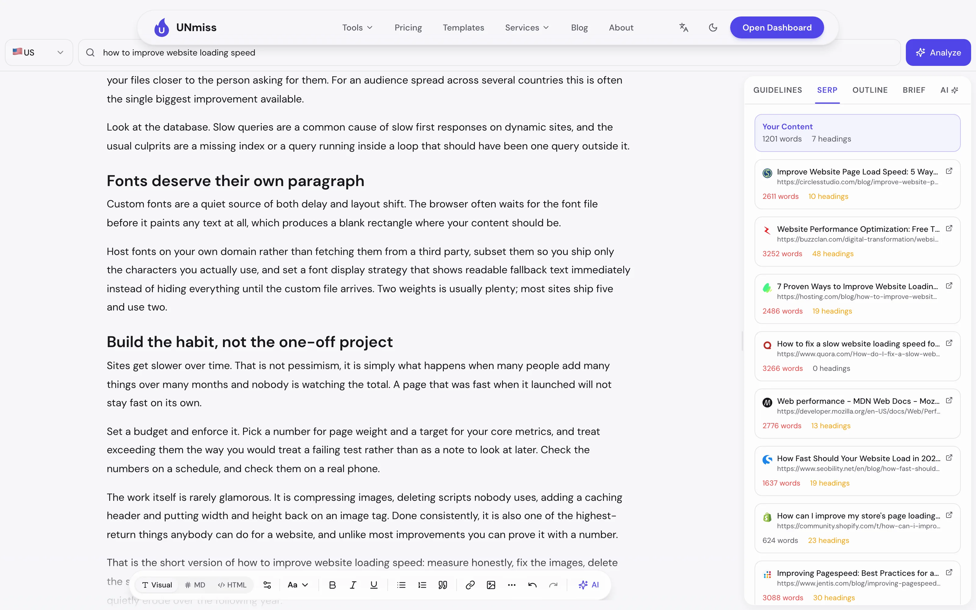
Task: Open the GUIDELINES tab
Action: pos(777,90)
